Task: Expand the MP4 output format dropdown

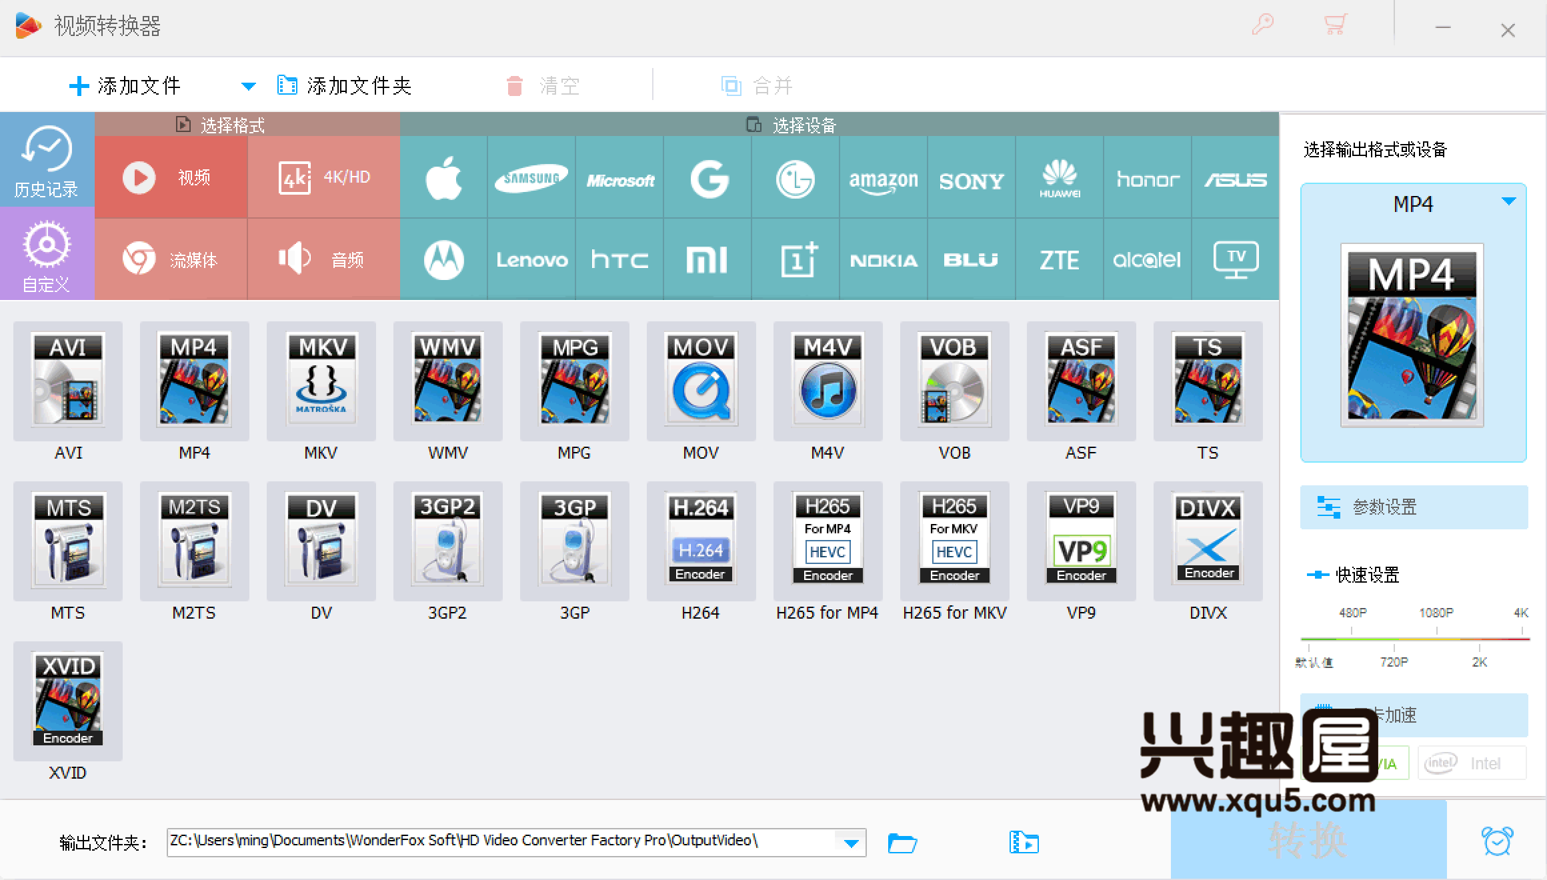Action: point(1508,201)
